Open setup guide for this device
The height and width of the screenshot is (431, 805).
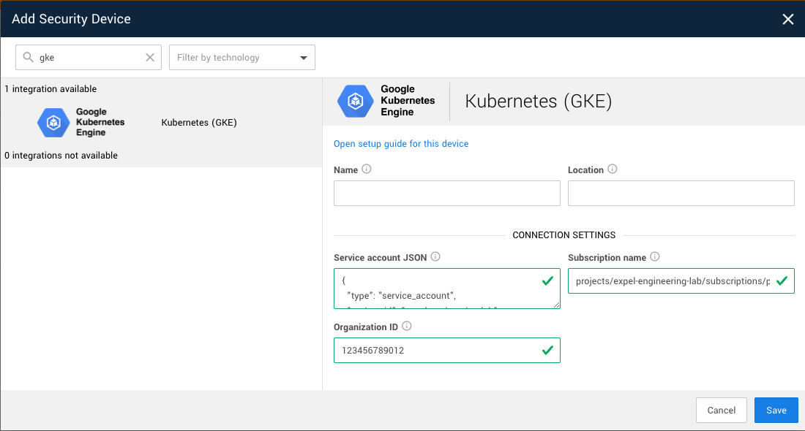(401, 144)
